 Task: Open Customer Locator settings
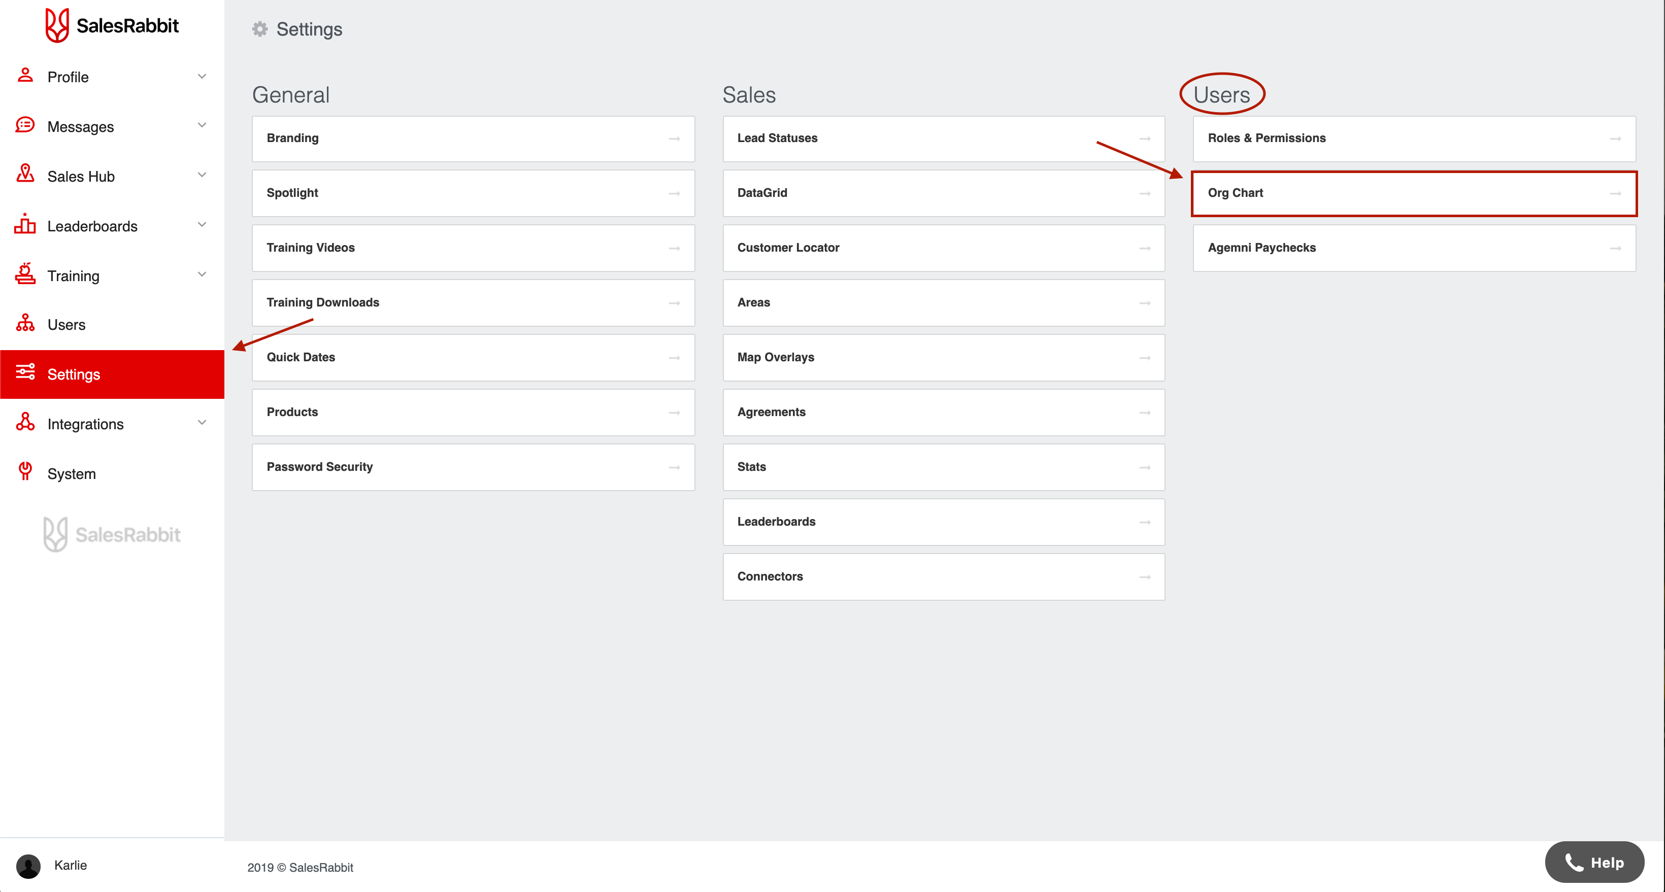(x=944, y=248)
